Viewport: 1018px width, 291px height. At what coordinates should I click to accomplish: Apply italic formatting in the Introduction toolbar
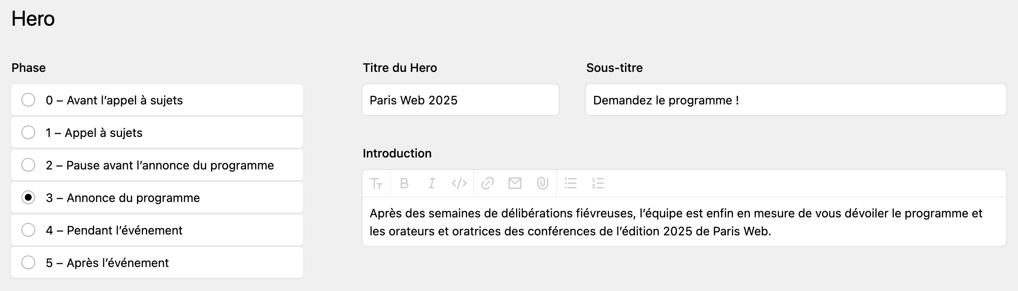pyautogui.click(x=432, y=183)
